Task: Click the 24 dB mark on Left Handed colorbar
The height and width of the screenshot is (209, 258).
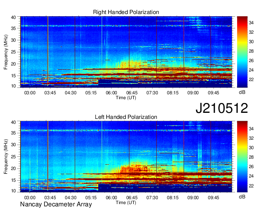Action: [251, 176]
